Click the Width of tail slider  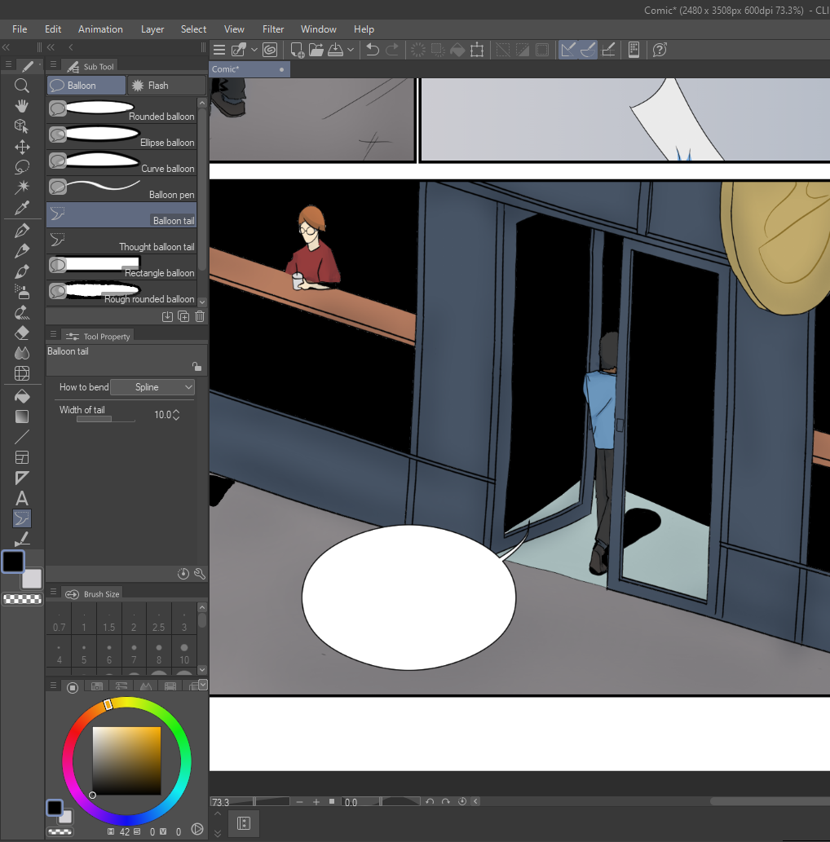click(105, 420)
